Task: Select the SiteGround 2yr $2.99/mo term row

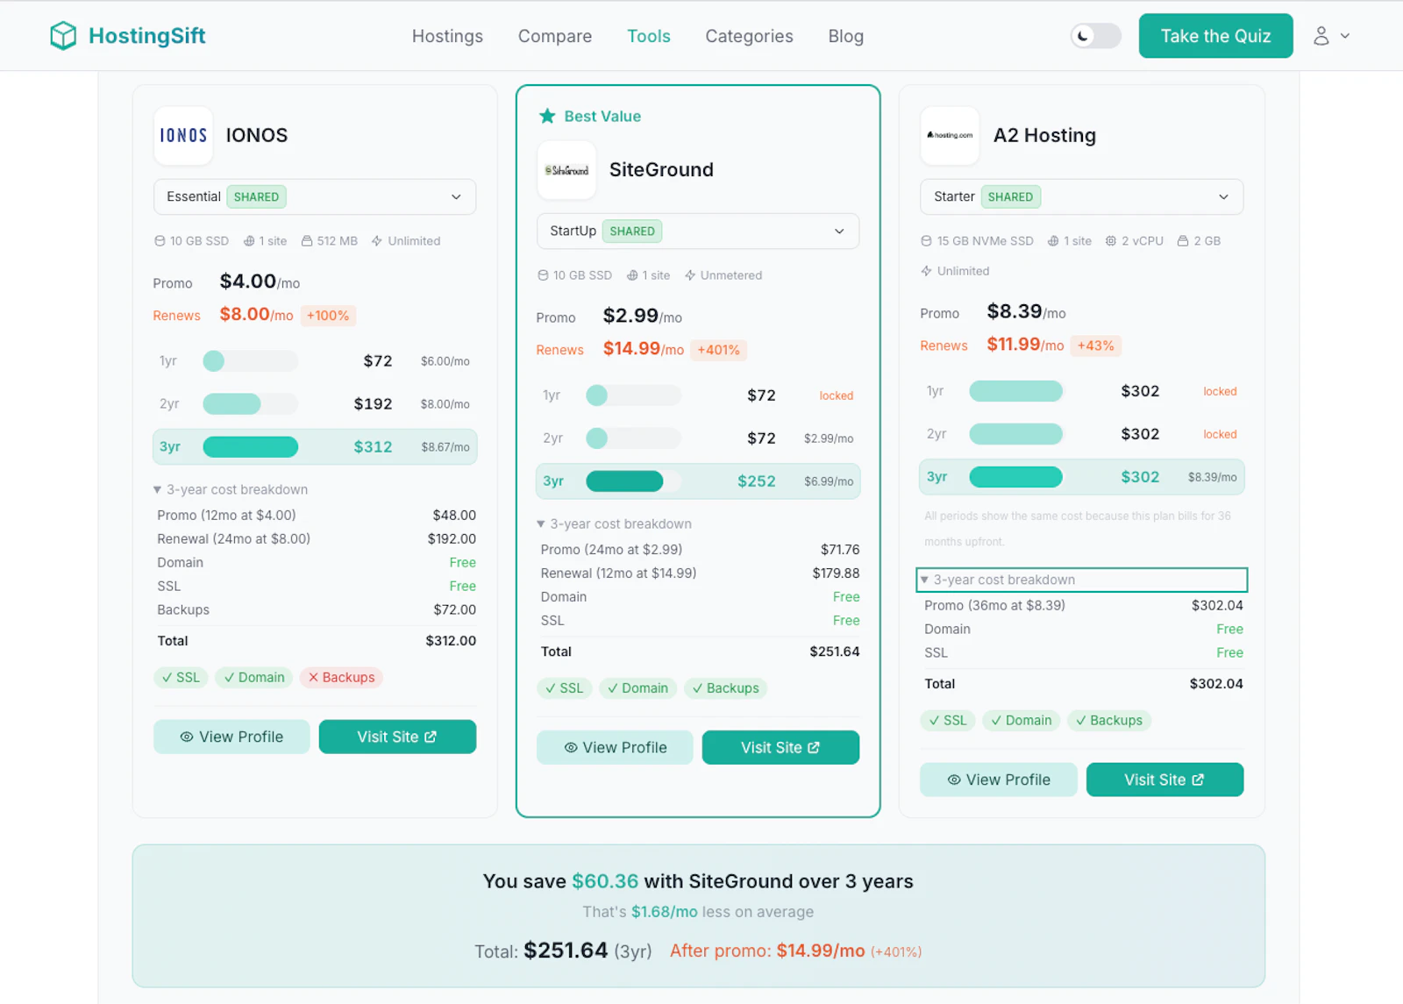Action: pyautogui.click(x=698, y=438)
